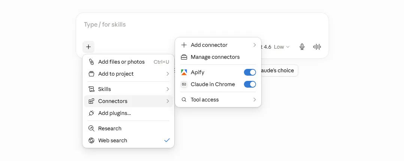Disable the Claude in Chrome switch

[x=250, y=84]
